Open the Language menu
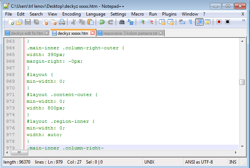Viewport: 250px width, 168px height. click(x=96, y=14)
